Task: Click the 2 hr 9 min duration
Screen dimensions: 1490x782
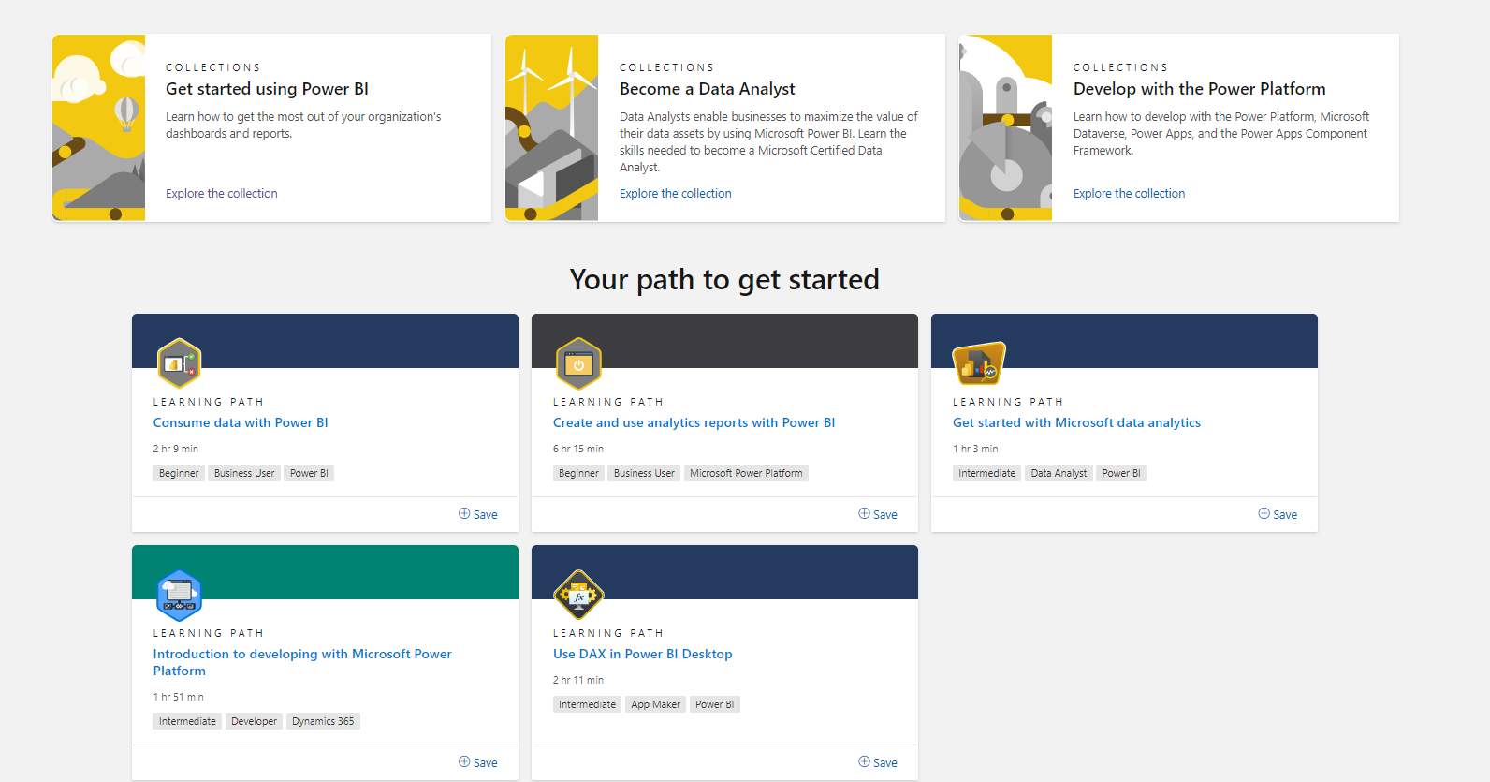Action: pos(176,449)
